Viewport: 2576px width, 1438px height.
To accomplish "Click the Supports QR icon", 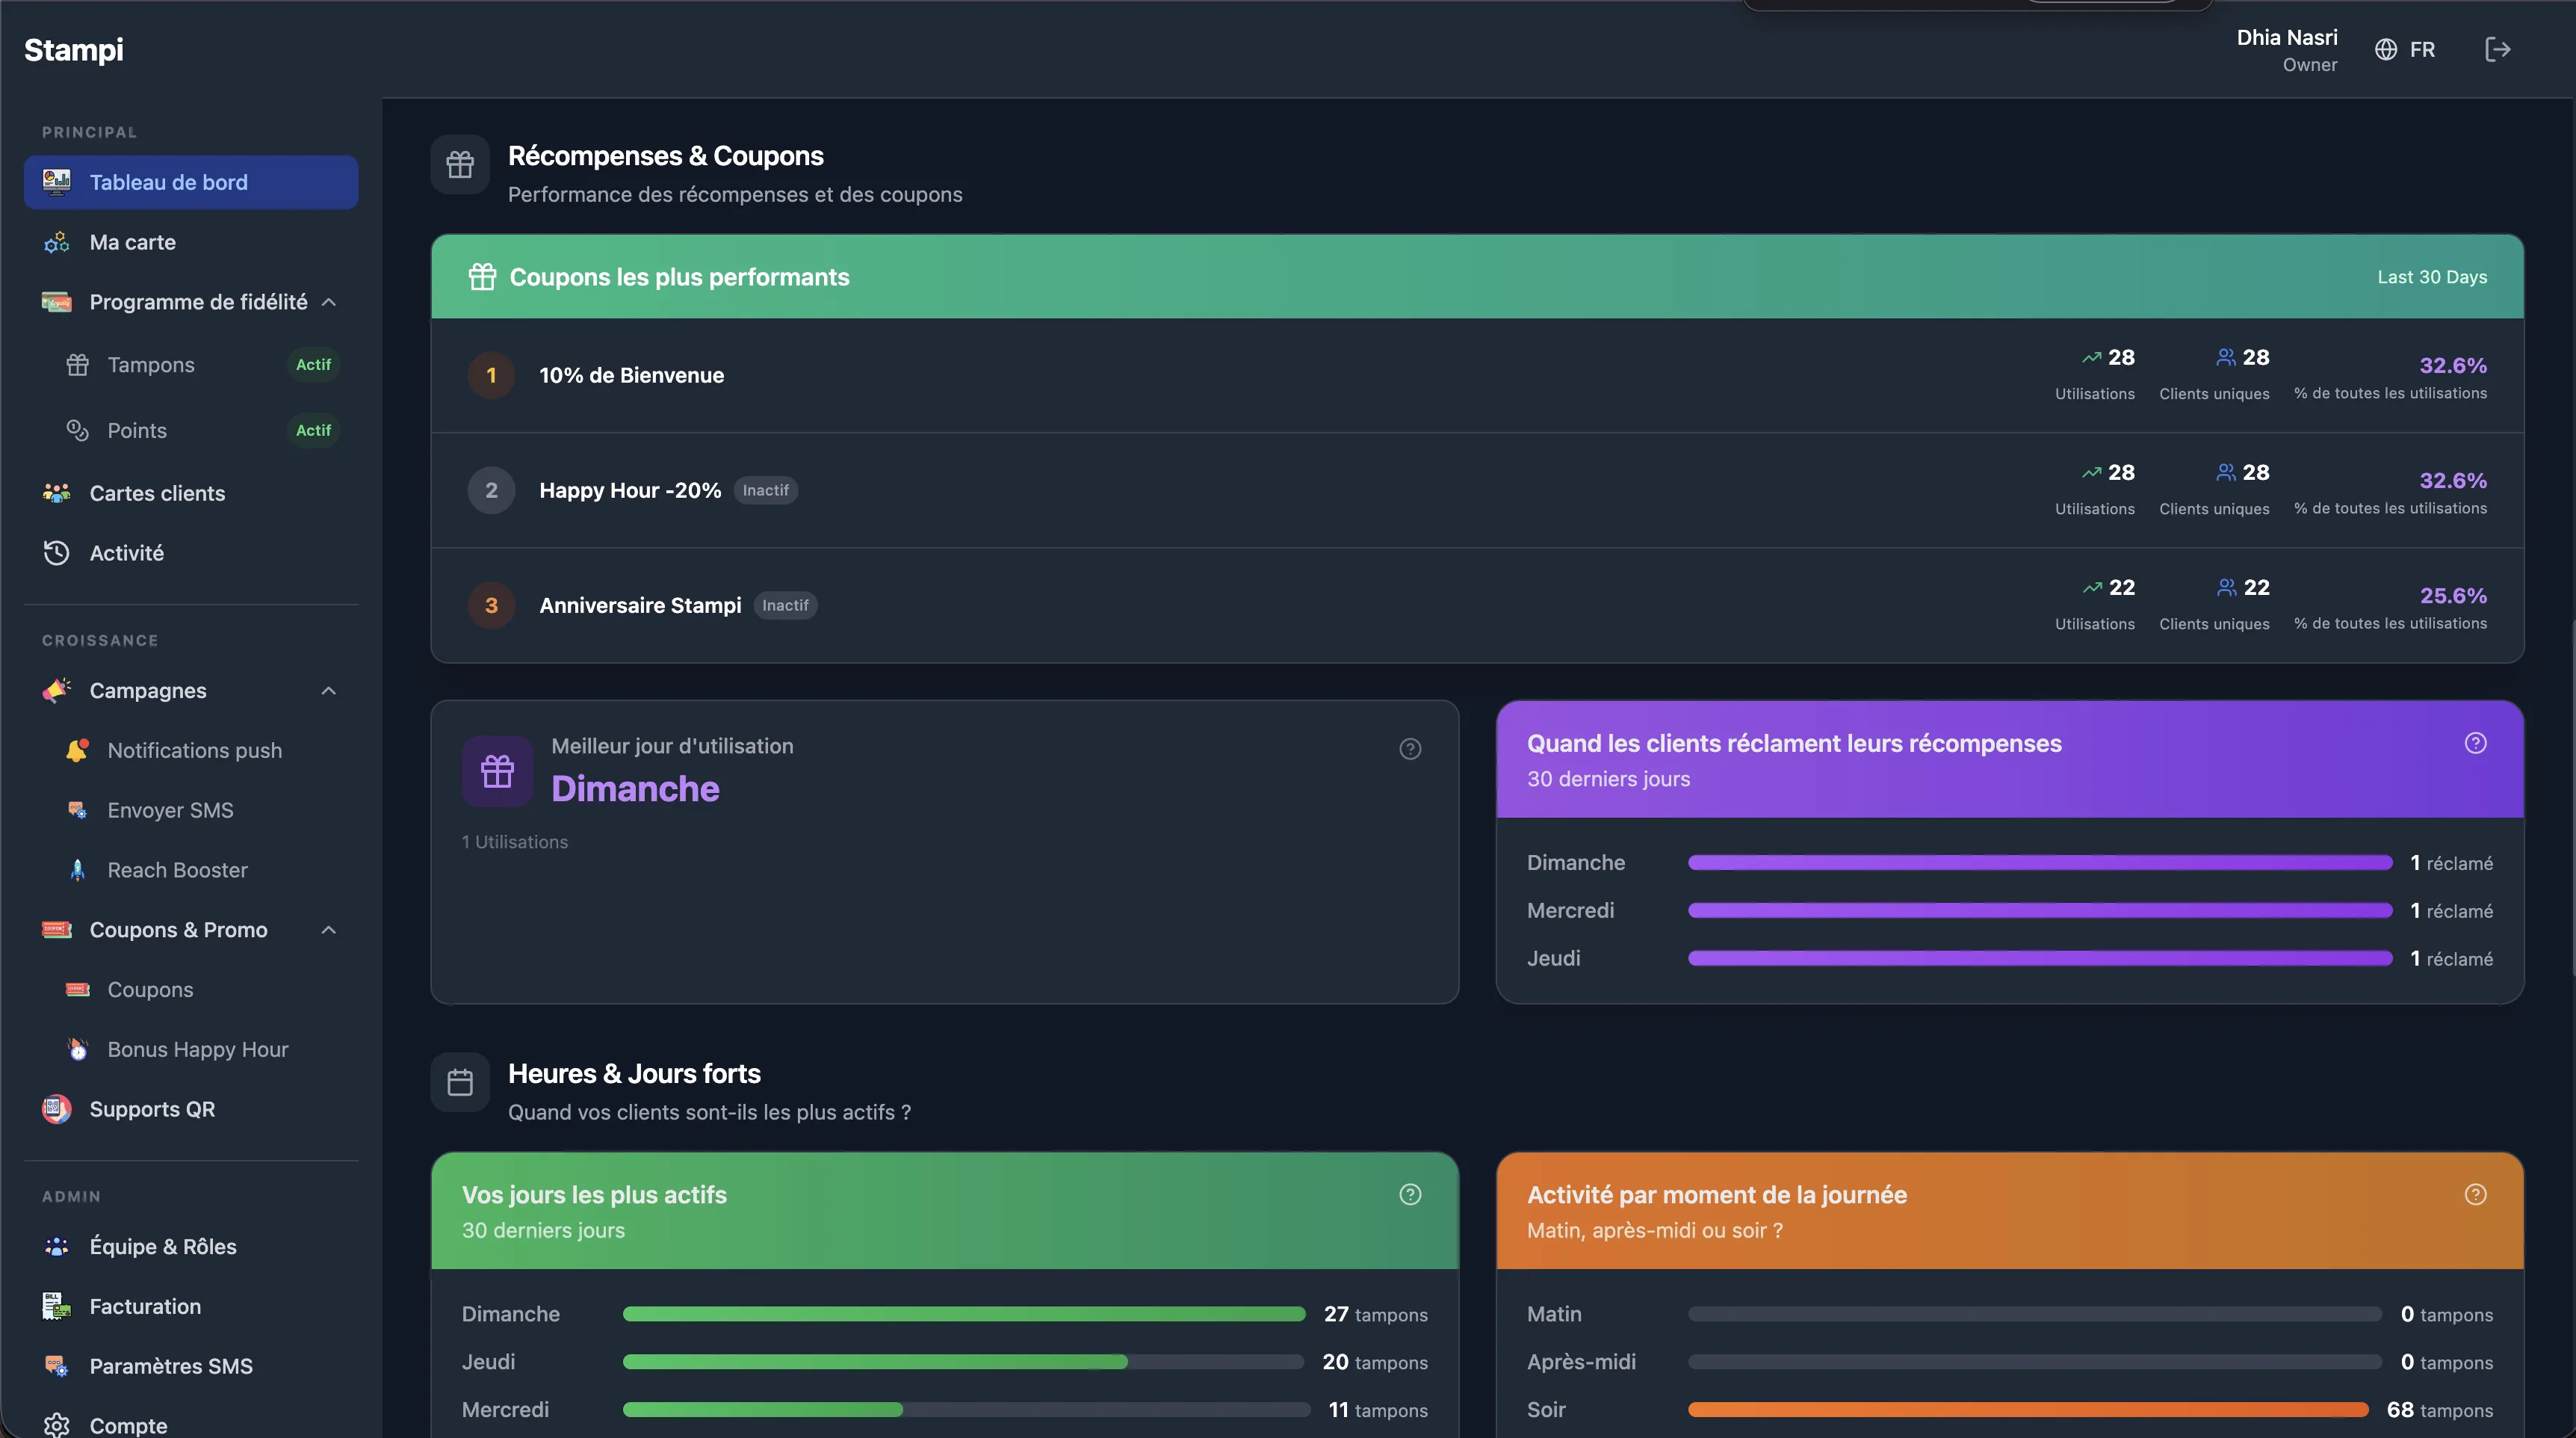I will (57, 1109).
